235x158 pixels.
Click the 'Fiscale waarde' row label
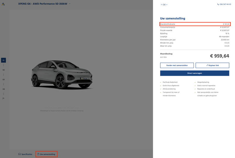click(166, 31)
